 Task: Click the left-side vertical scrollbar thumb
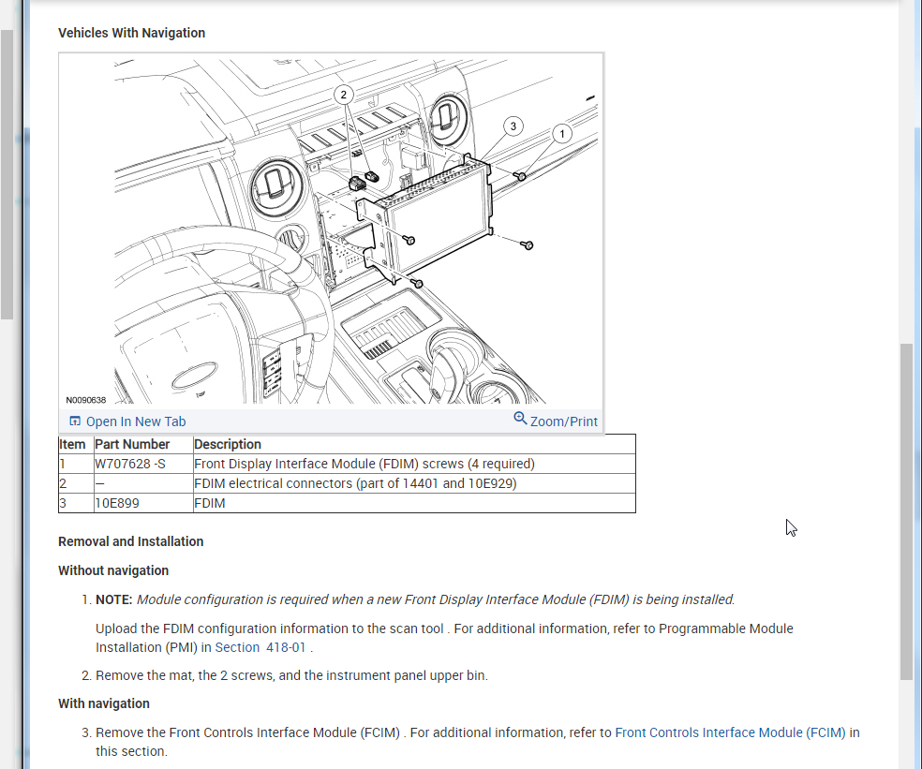7,173
